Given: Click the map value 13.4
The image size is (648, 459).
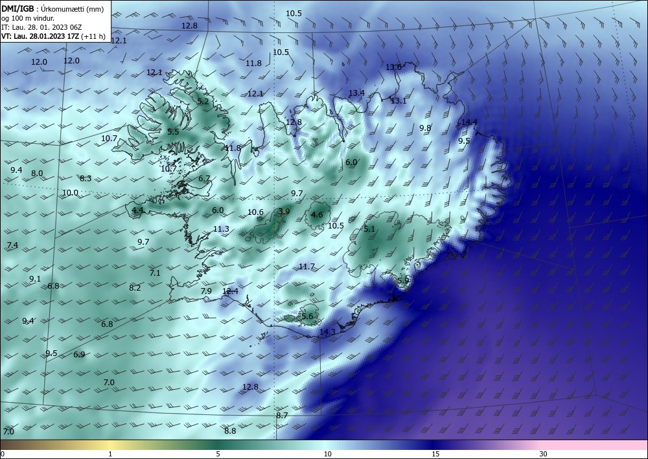Looking at the screenshot, I should tap(356, 93).
